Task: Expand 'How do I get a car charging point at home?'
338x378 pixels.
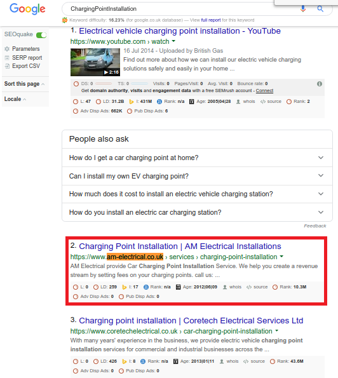Action: [x=197, y=158]
